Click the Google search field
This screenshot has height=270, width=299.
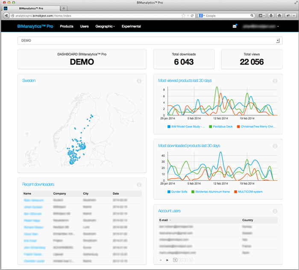point(227,16)
